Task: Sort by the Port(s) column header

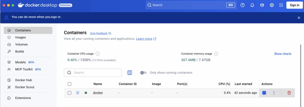Action: click(182, 84)
